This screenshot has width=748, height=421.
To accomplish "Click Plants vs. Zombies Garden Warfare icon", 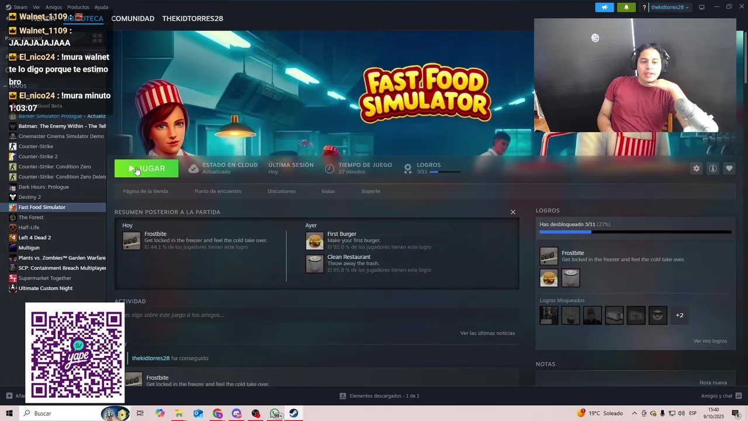I will pyautogui.click(x=13, y=258).
